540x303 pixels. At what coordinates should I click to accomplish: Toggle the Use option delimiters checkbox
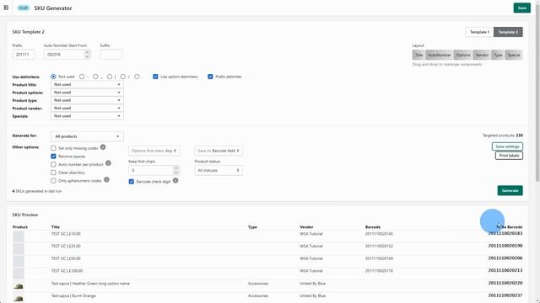pos(155,77)
